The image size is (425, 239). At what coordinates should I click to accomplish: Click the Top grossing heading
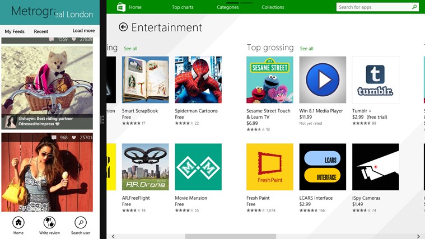click(x=270, y=48)
